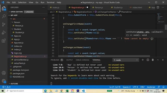Switch to the index.js editor tab
Screen dimensions: 167x93
tap(56, 7)
